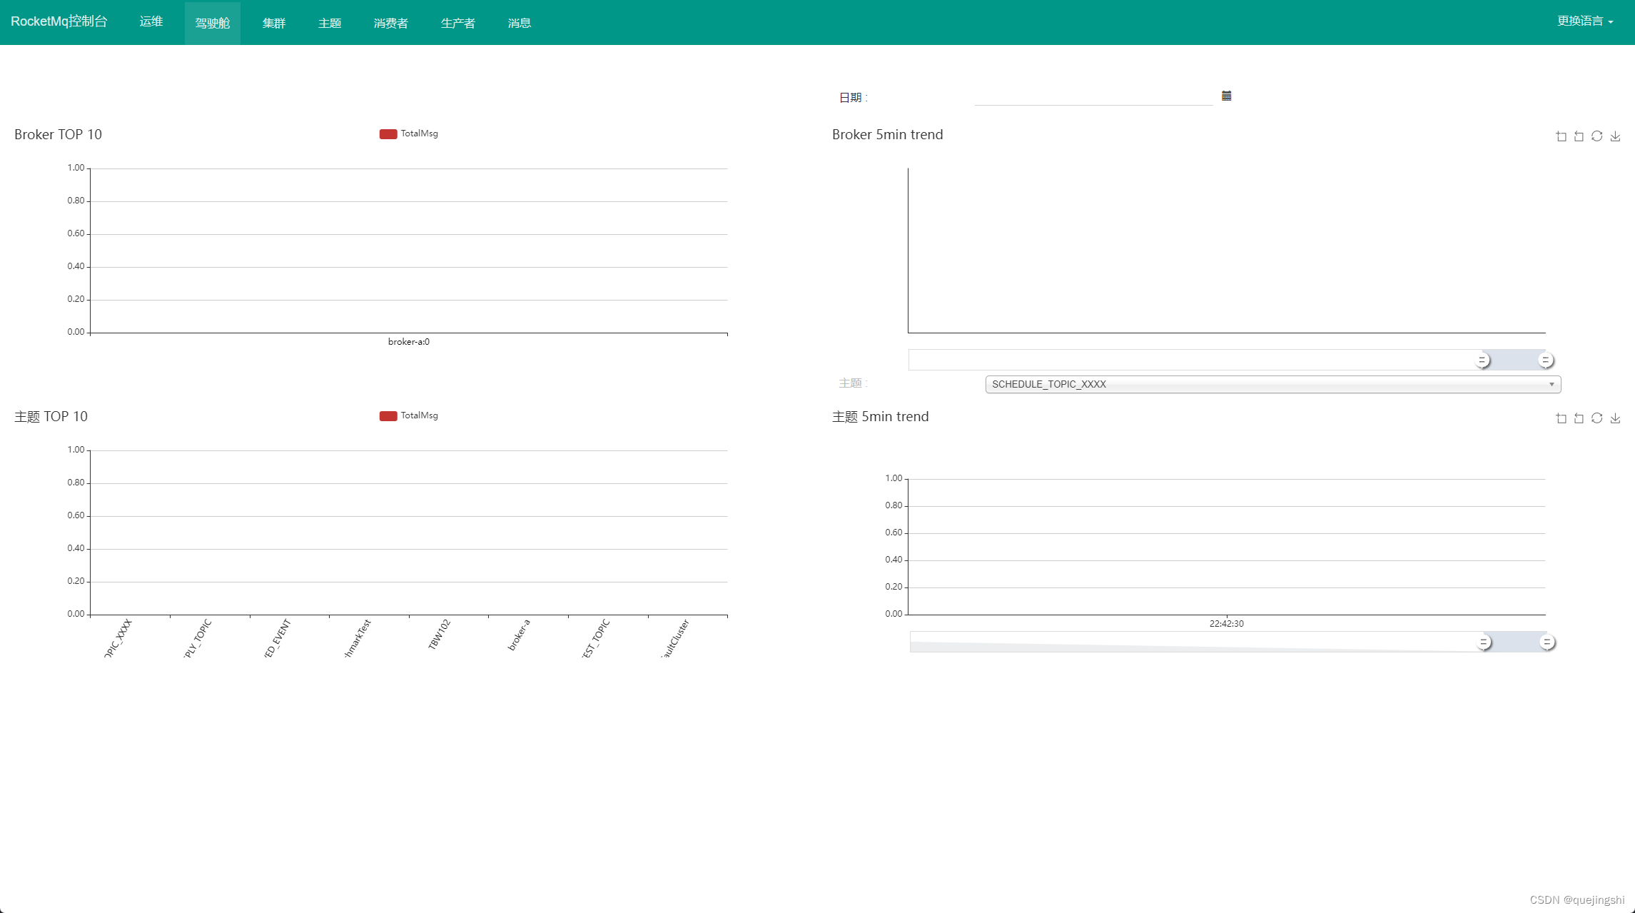
Task: Go to the 运维 tab
Action: click(x=151, y=22)
